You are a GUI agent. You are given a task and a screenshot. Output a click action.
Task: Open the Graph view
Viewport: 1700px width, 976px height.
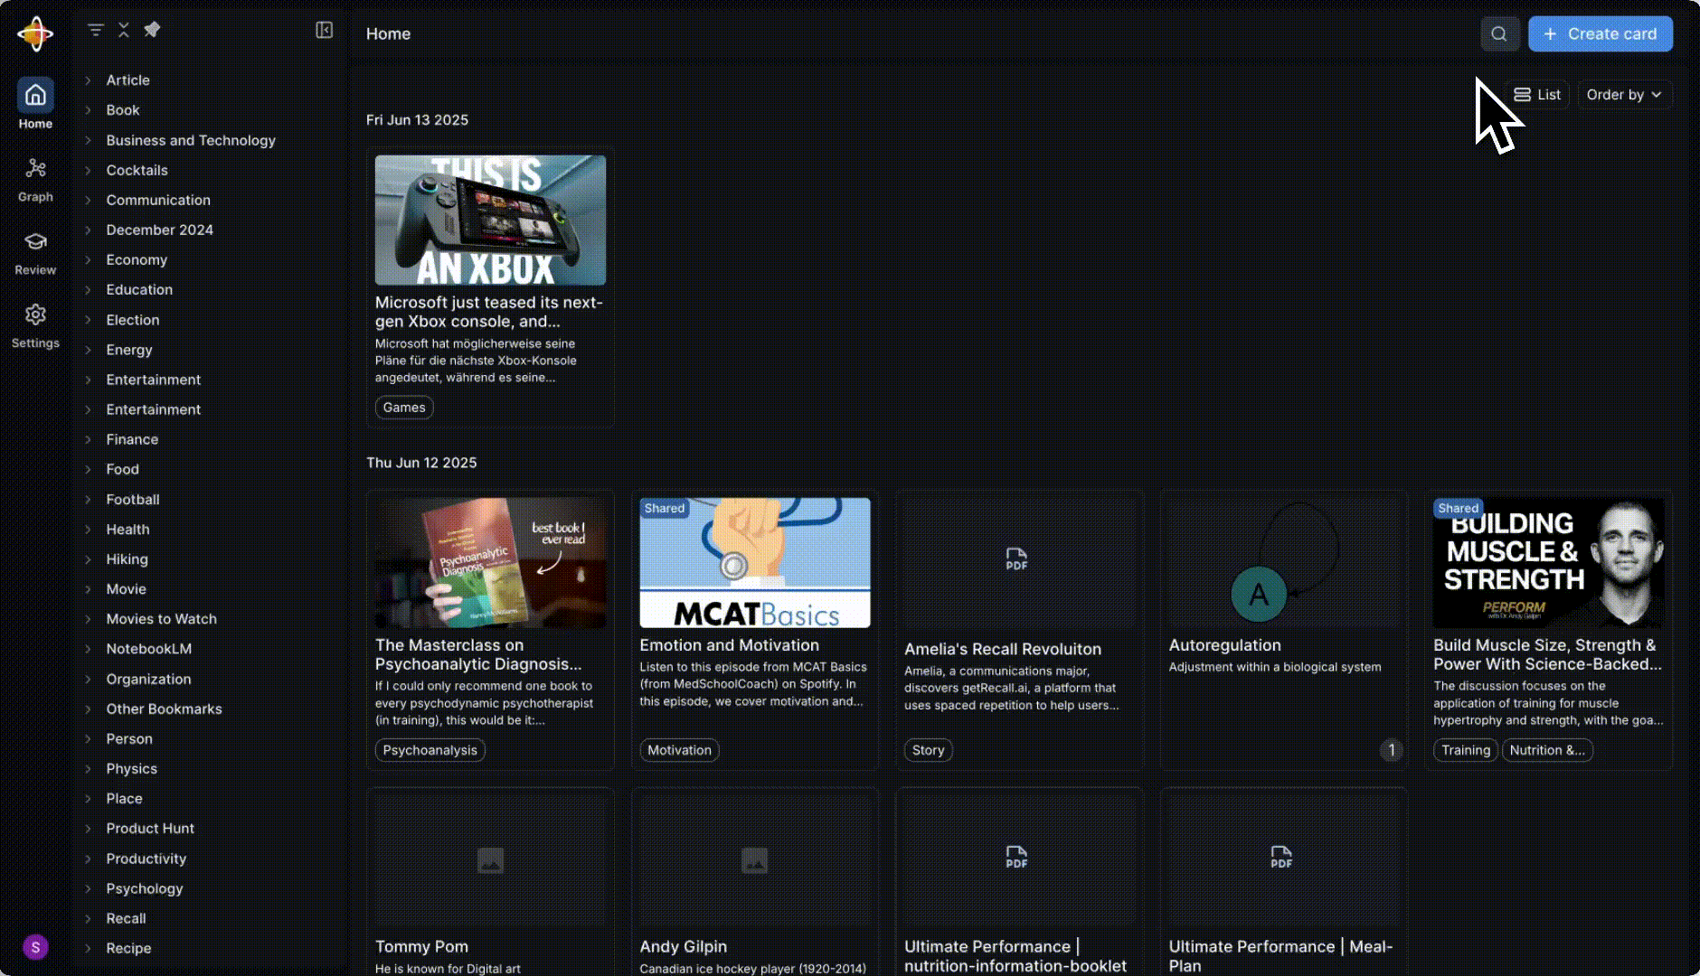pyautogui.click(x=35, y=179)
